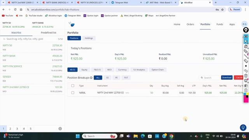Open watchlist settings gear icon
The height and width of the screenshot is (140, 249).
point(60,129)
